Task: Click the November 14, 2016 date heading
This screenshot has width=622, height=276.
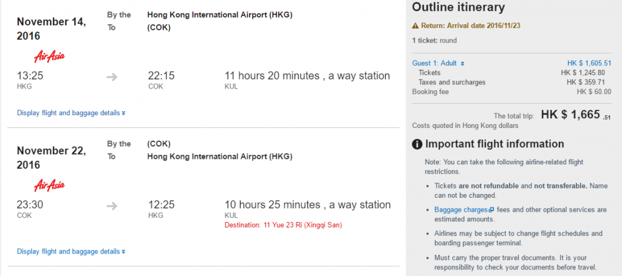Action: coord(51,29)
